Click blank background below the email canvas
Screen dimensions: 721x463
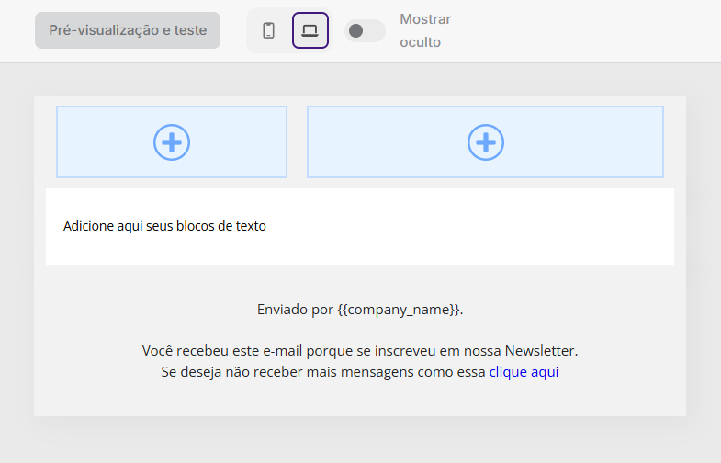(x=360, y=441)
